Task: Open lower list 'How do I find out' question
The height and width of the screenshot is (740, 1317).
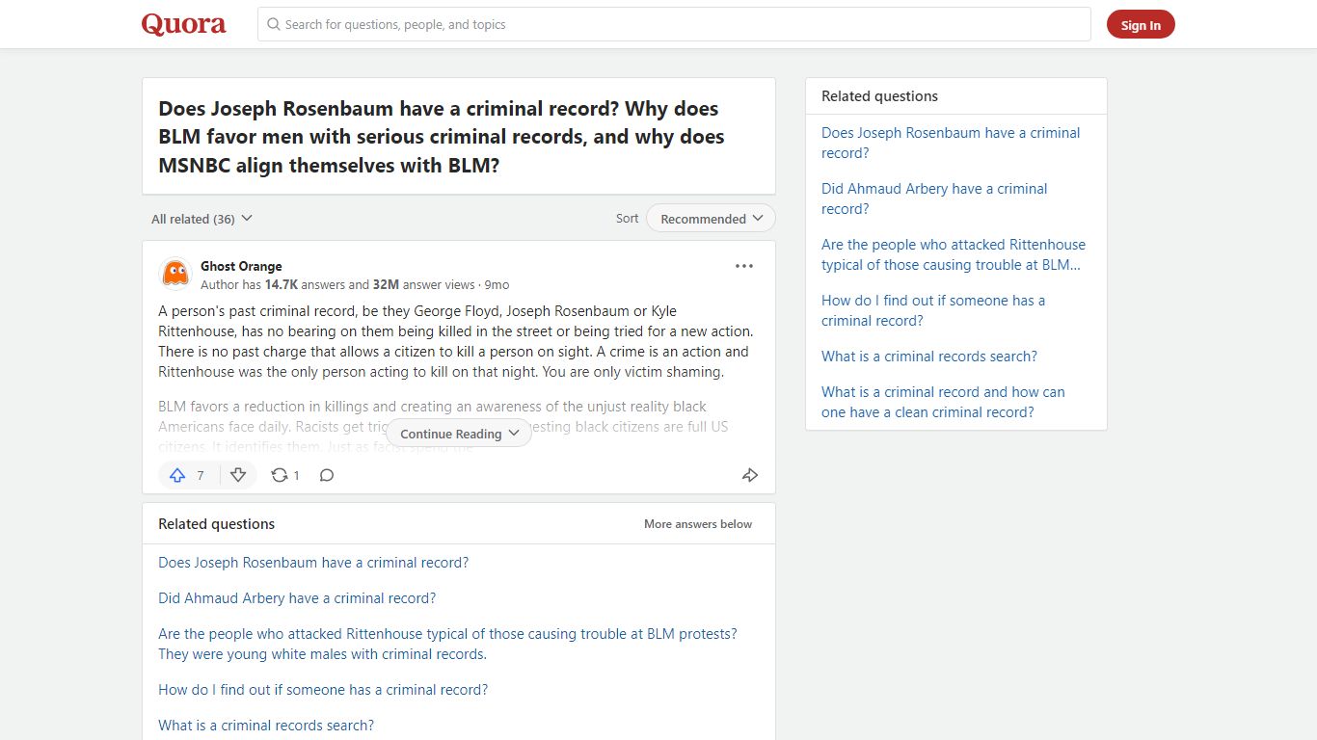Action: point(323,690)
